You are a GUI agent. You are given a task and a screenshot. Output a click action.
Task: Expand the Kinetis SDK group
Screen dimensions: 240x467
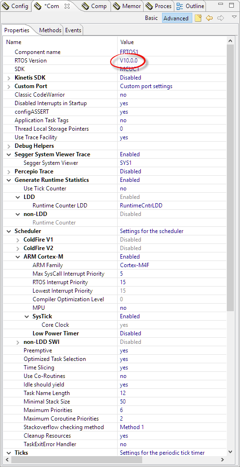9,78
